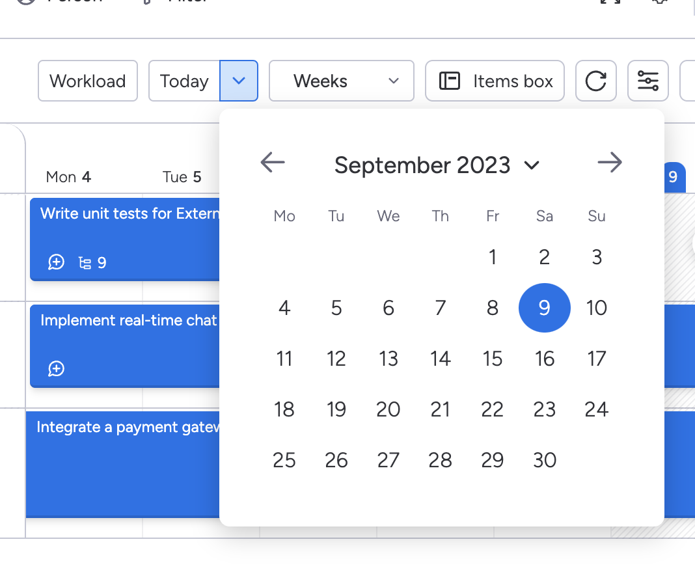Image resolution: width=695 pixels, height=574 pixels.
Task: Go to previous month arrow
Action: pyautogui.click(x=273, y=163)
